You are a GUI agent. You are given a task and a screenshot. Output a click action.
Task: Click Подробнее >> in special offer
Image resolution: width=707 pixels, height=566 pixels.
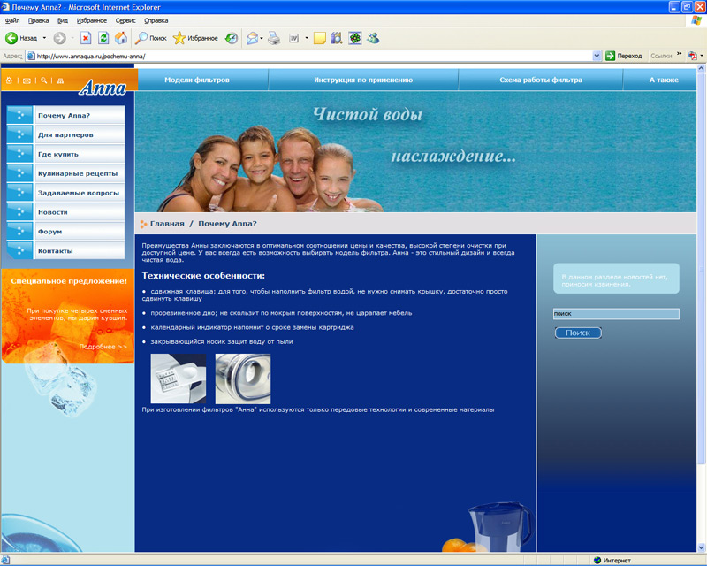click(x=103, y=347)
